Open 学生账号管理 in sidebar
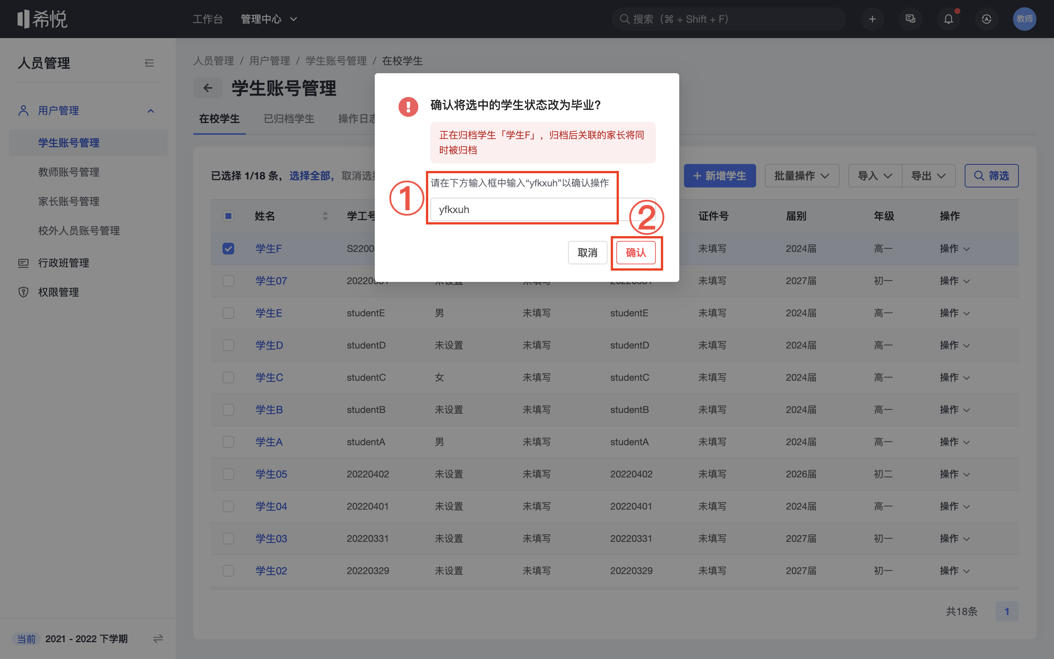Image resolution: width=1054 pixels, height=659 pixels. (x=88, y=142)
